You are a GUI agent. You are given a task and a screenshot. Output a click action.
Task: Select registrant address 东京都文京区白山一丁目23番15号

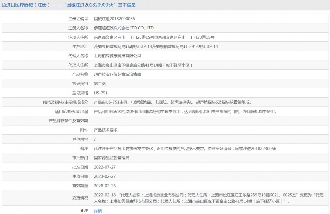point(154,37)
